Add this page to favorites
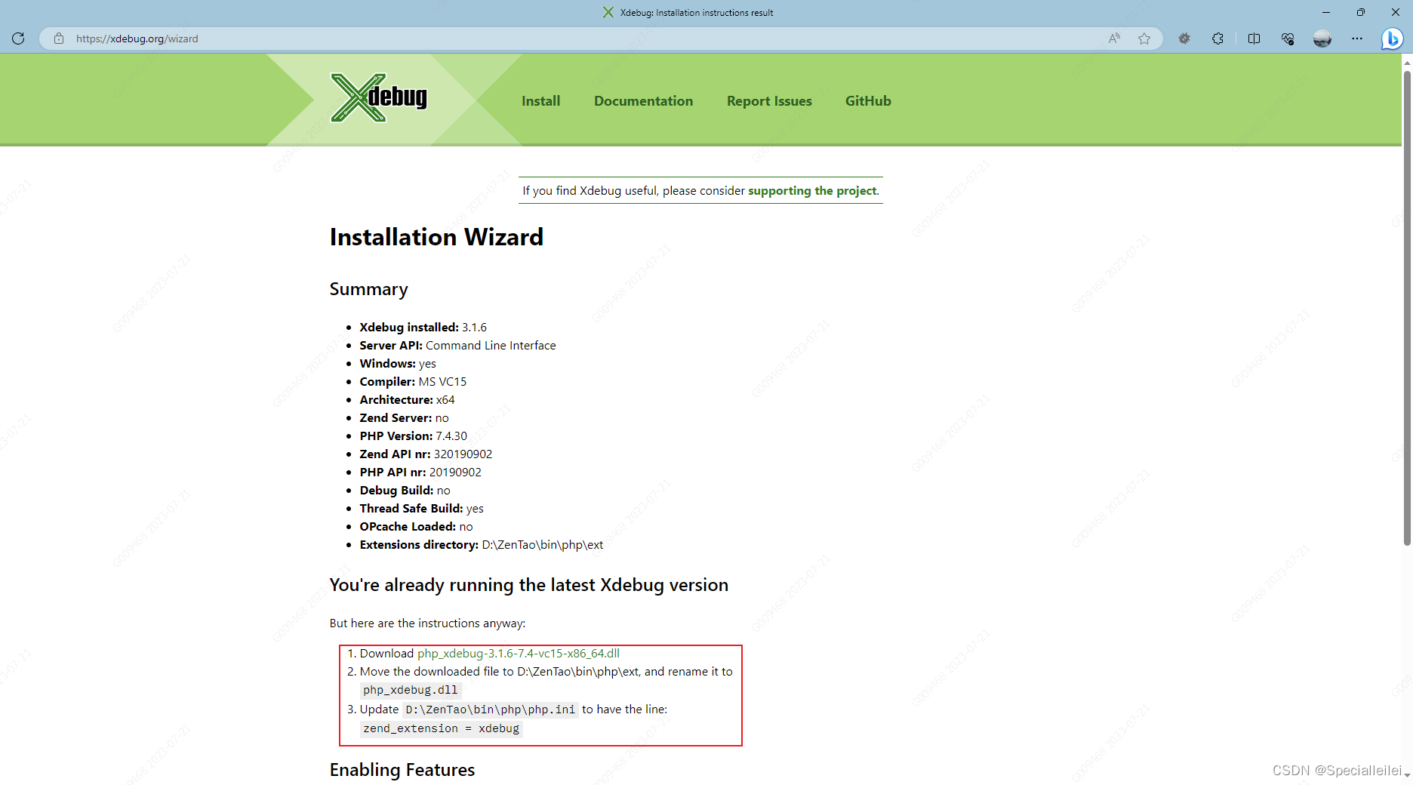 (1144, 38)
